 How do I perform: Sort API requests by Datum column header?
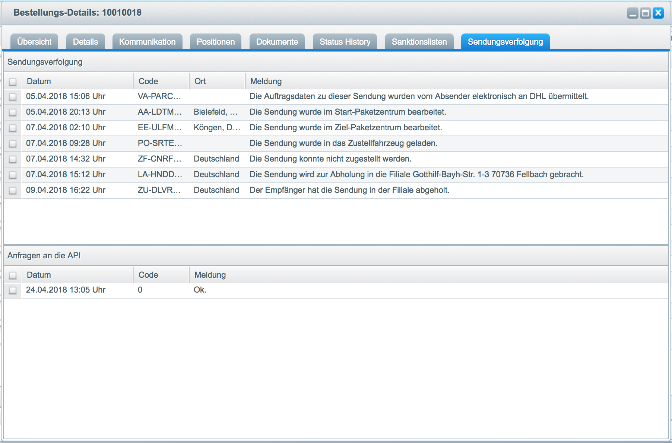click(x=77, y=275)
